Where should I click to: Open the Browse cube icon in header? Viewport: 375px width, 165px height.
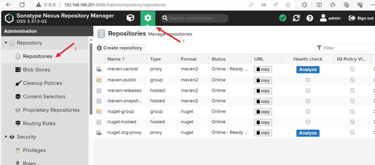[x=130, y=18]
